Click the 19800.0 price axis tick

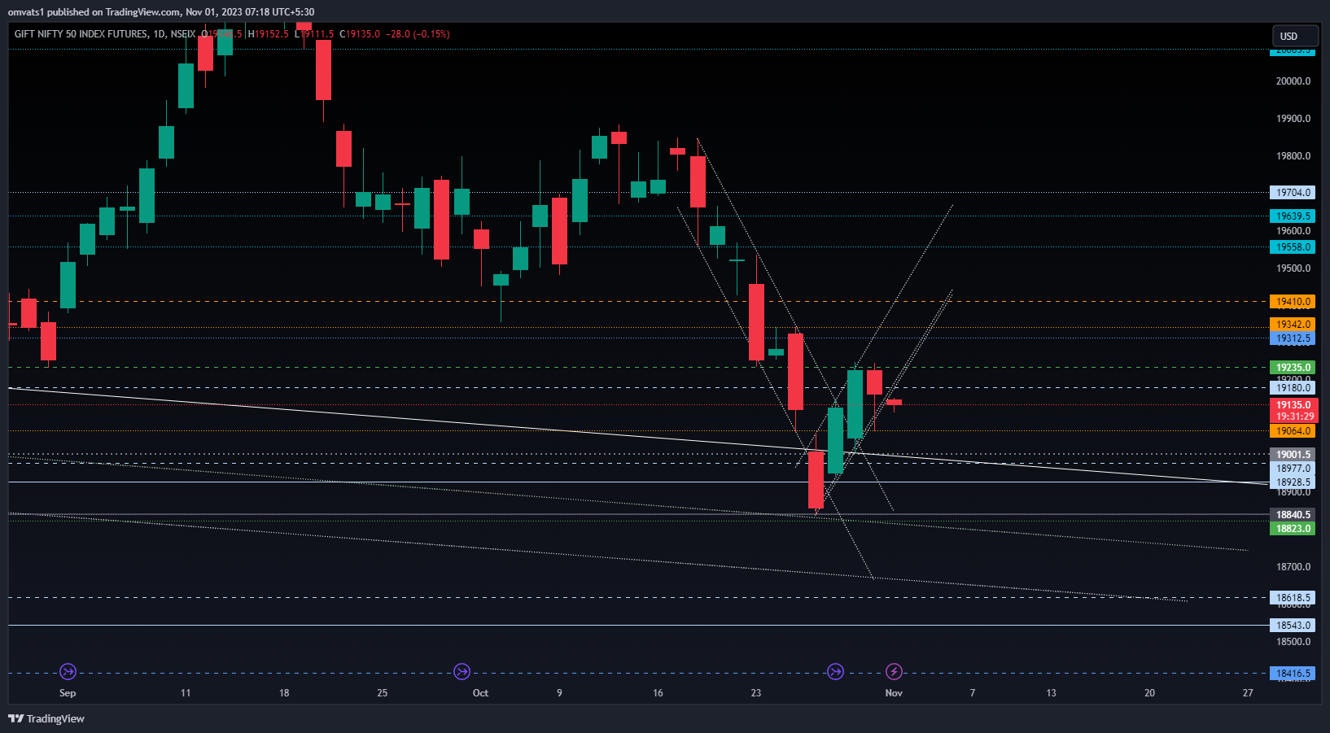(x=1293, y=156)
